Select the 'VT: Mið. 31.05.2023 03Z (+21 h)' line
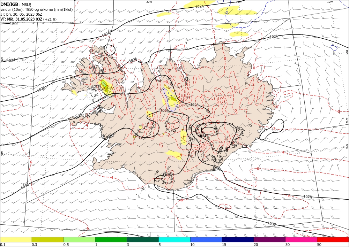349x247 pixels. [29, 19]
